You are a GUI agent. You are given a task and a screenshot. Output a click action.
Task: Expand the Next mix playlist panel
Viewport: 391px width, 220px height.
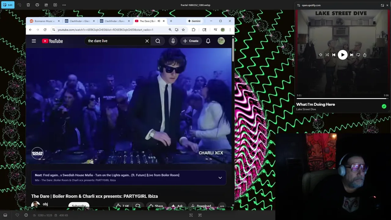pyautogui.click(x=220, y=178)
